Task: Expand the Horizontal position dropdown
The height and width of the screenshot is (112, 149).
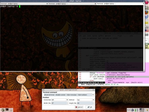Action: [x=67, y=100]
